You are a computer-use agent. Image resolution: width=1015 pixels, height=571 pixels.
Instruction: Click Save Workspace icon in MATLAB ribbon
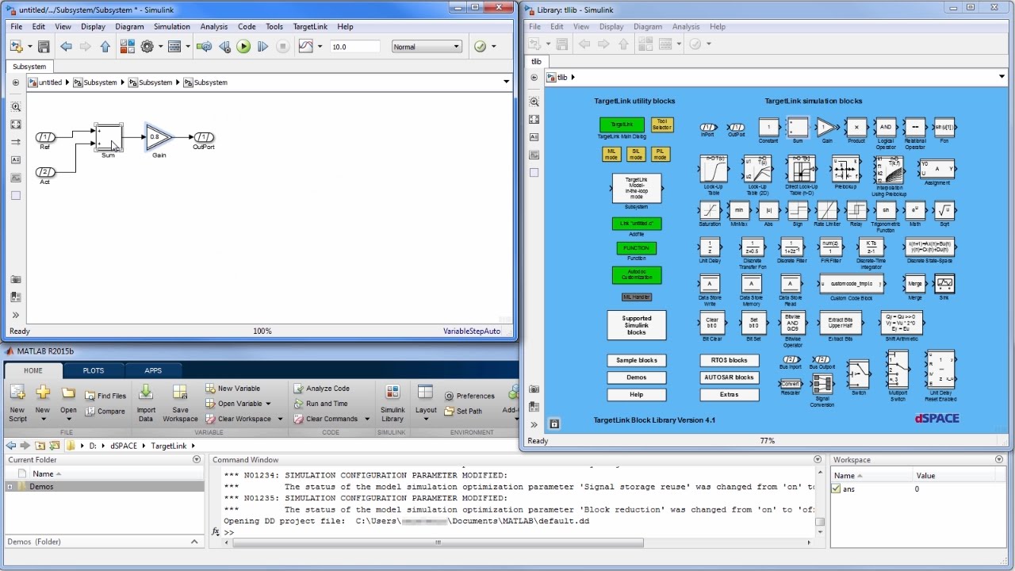(180, 403)
